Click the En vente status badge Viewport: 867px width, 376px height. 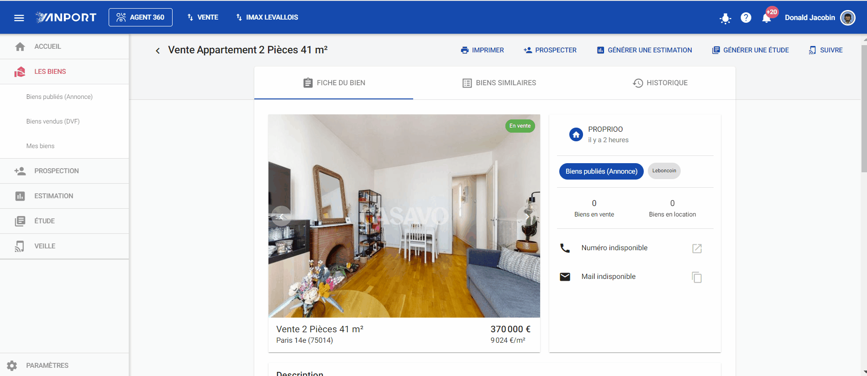[520, 126]
